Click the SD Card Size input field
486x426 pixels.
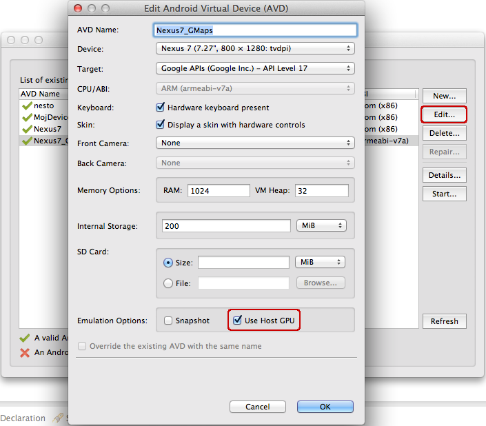243,263
